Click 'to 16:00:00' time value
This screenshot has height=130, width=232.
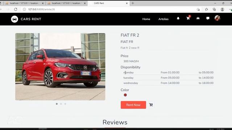[206, 83]
